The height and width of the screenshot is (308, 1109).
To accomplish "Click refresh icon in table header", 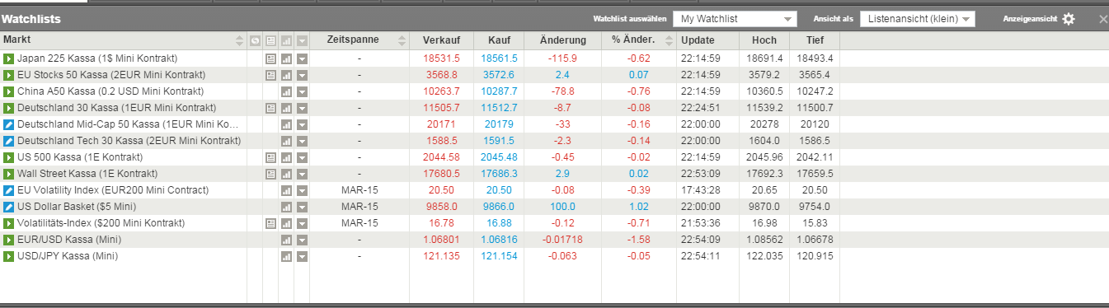I will 255,40.
